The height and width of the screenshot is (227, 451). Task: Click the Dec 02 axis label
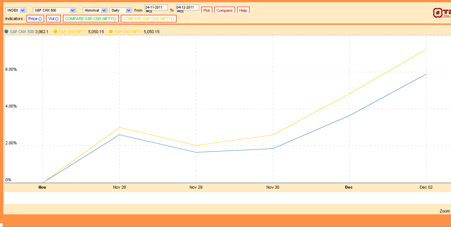426,187
